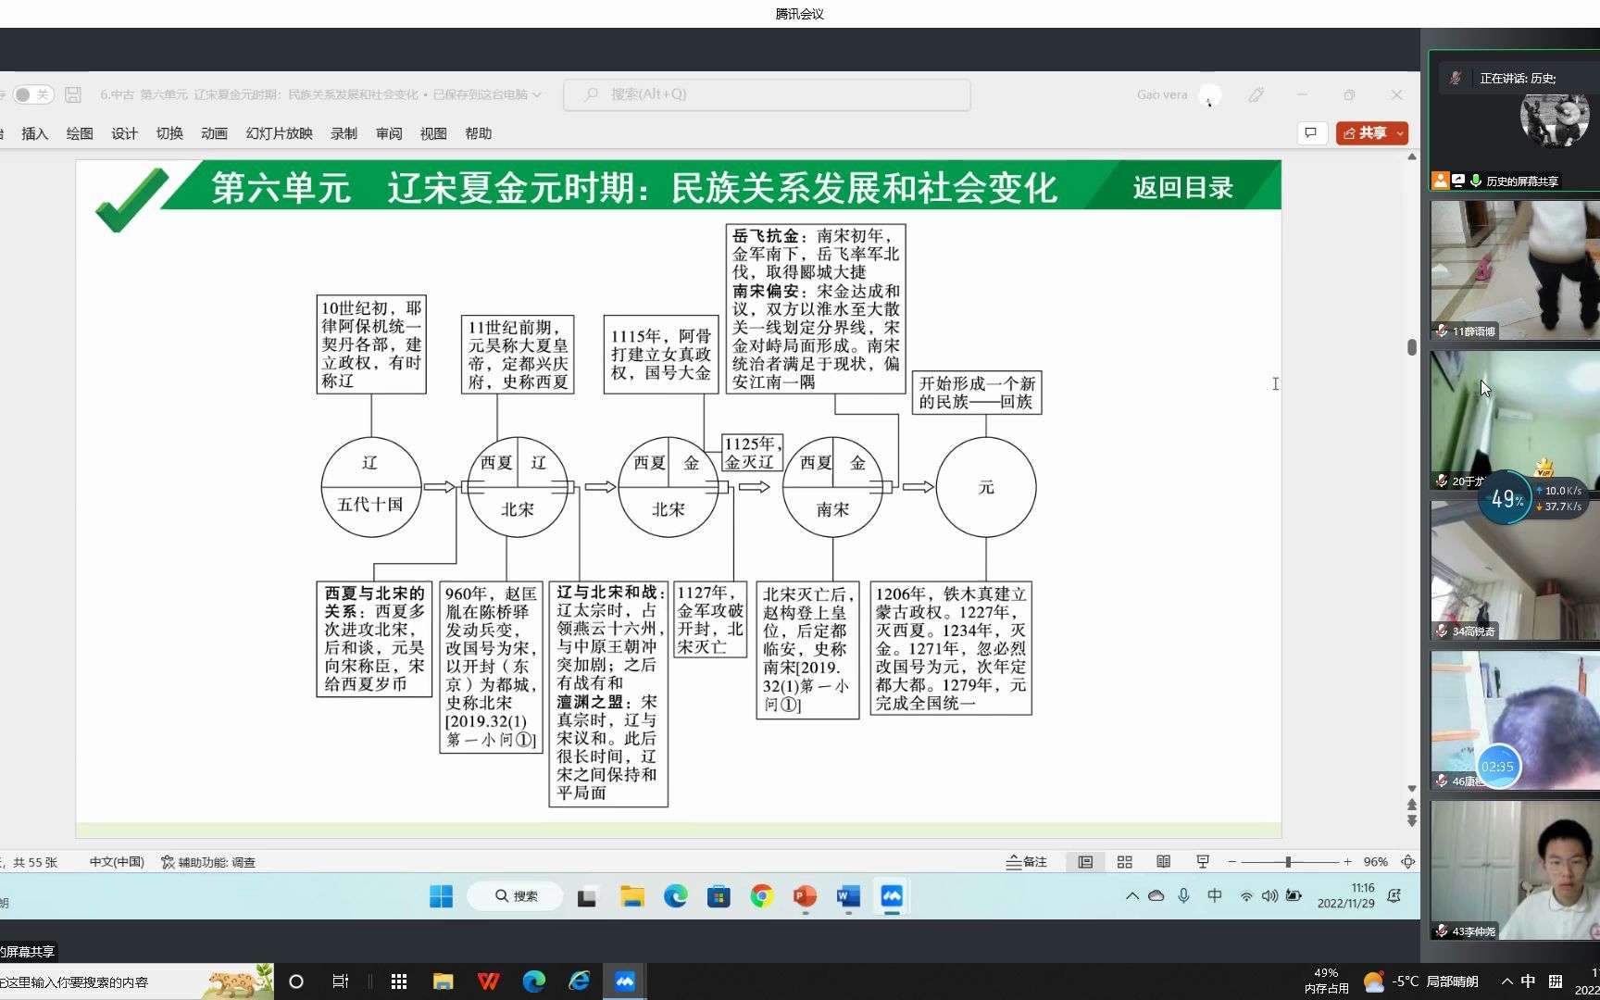Screen dimensions: 1600x1000
Task: Open 辅助功能: 调查 accessibility checker
Action: [x=208, y=862]
